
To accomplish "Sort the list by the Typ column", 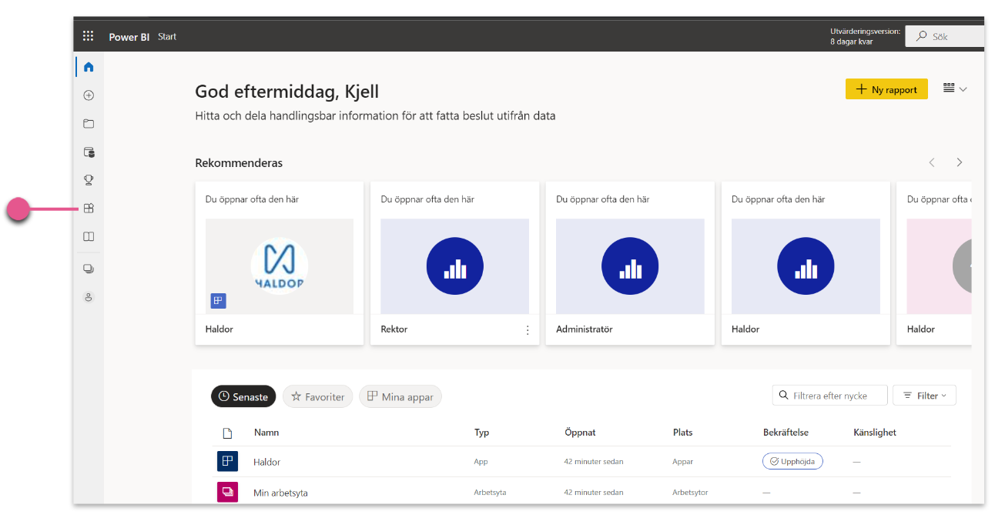I will coord(482,433).
